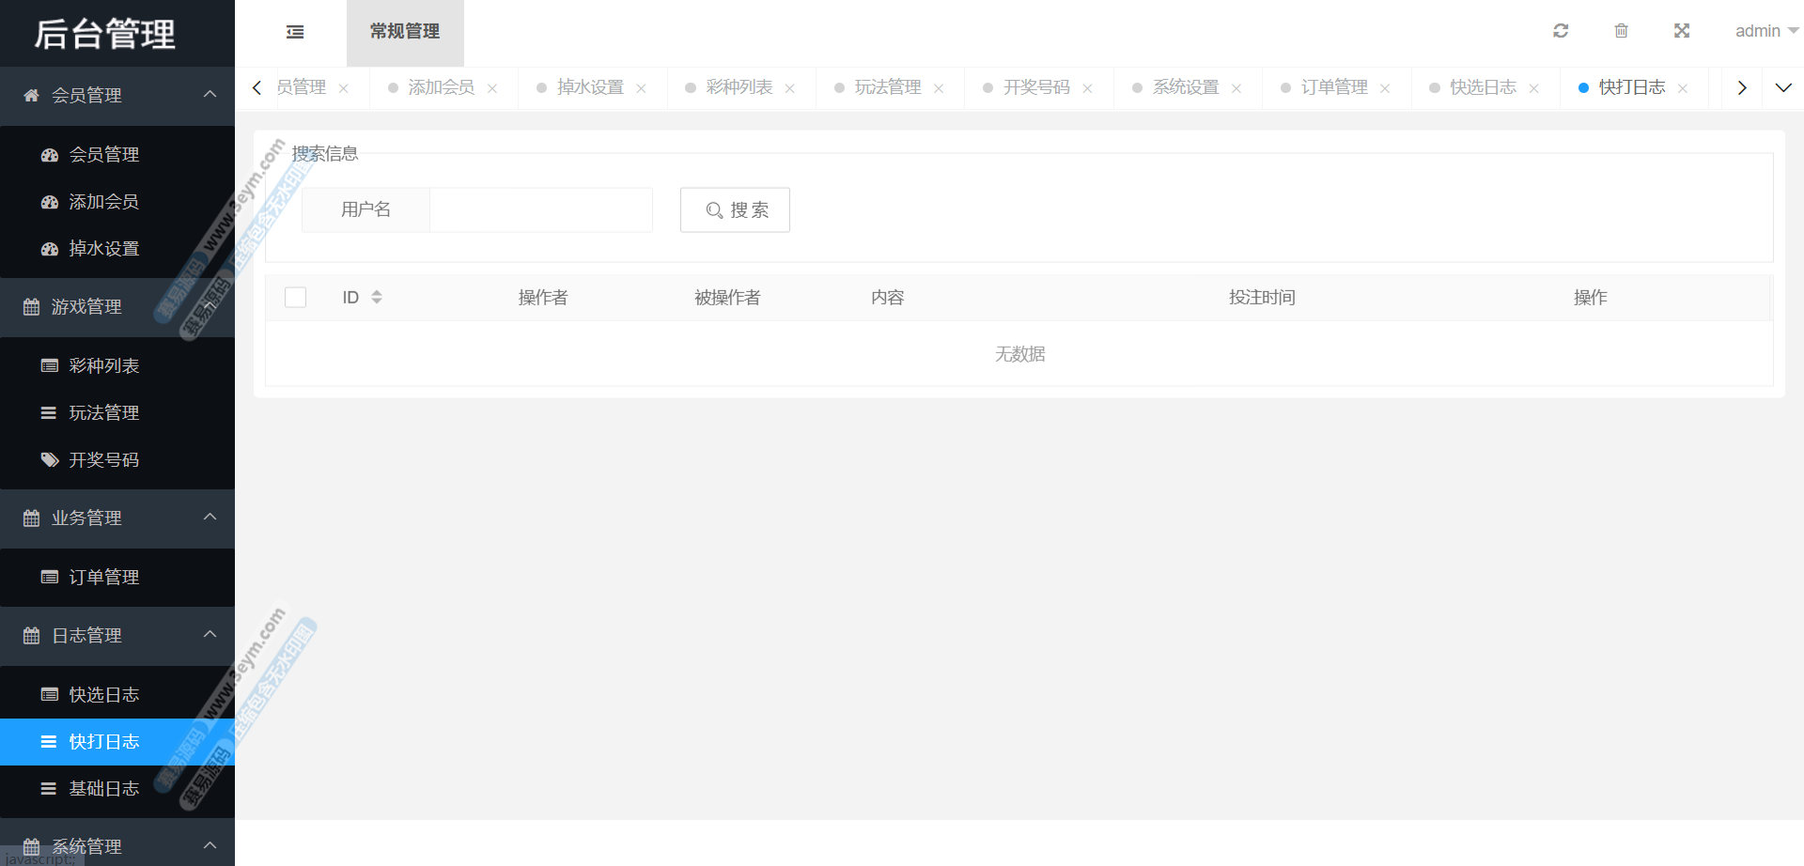This screenshot has width=1804, height=866.
Task: Close the 系统设置 tab
Action: [1236, 88]
